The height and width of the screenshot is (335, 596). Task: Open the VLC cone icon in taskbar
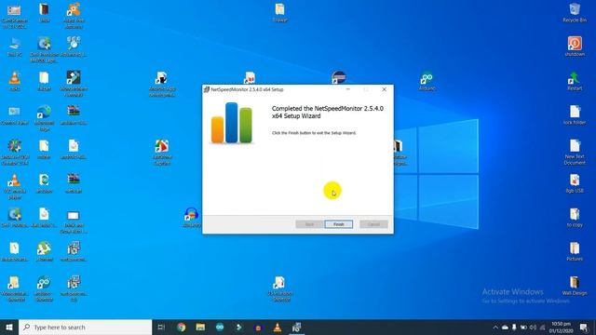coord(278,327)
